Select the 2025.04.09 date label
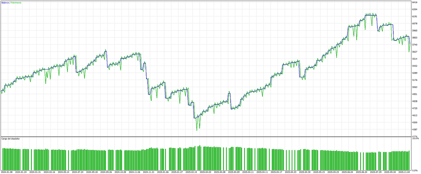This screenshot has height=174, width=421. (234, 172)
